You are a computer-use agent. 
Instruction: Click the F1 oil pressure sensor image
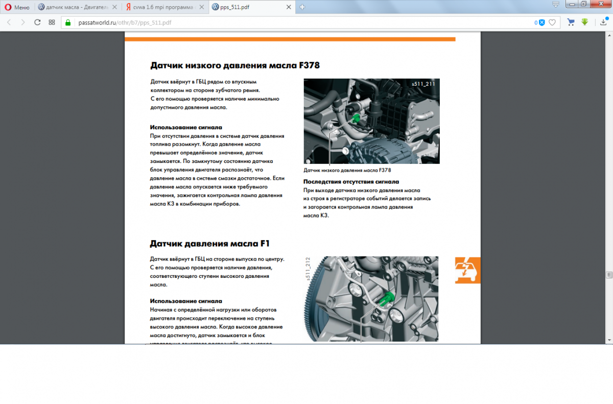pos(371,299)
